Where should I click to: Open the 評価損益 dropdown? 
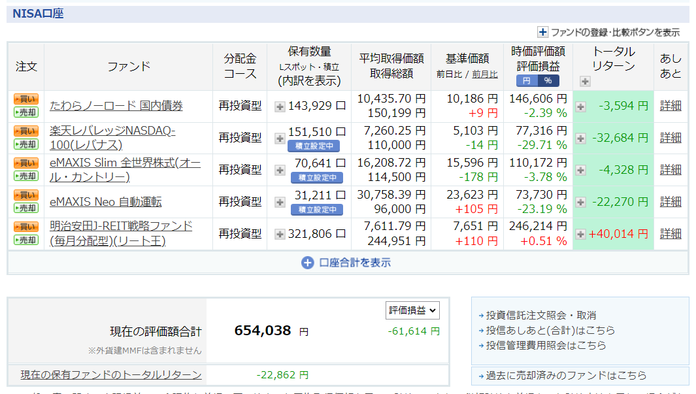coord(412,310)
